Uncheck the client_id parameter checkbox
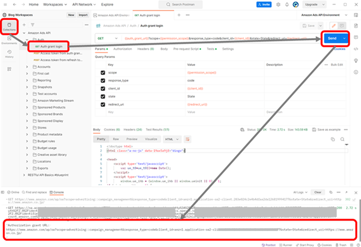 (x=103, y=88)
